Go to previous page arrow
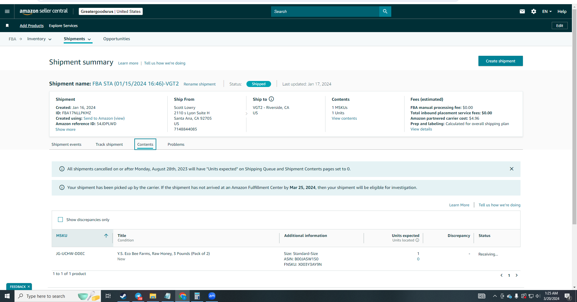The image size is (577, 302). (x=502, y=275)
